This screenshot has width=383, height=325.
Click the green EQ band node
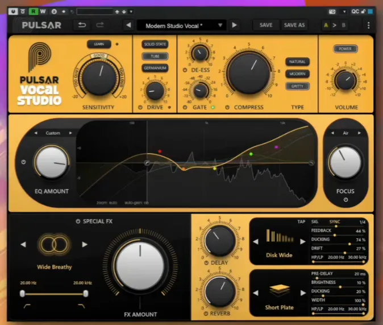251,154
